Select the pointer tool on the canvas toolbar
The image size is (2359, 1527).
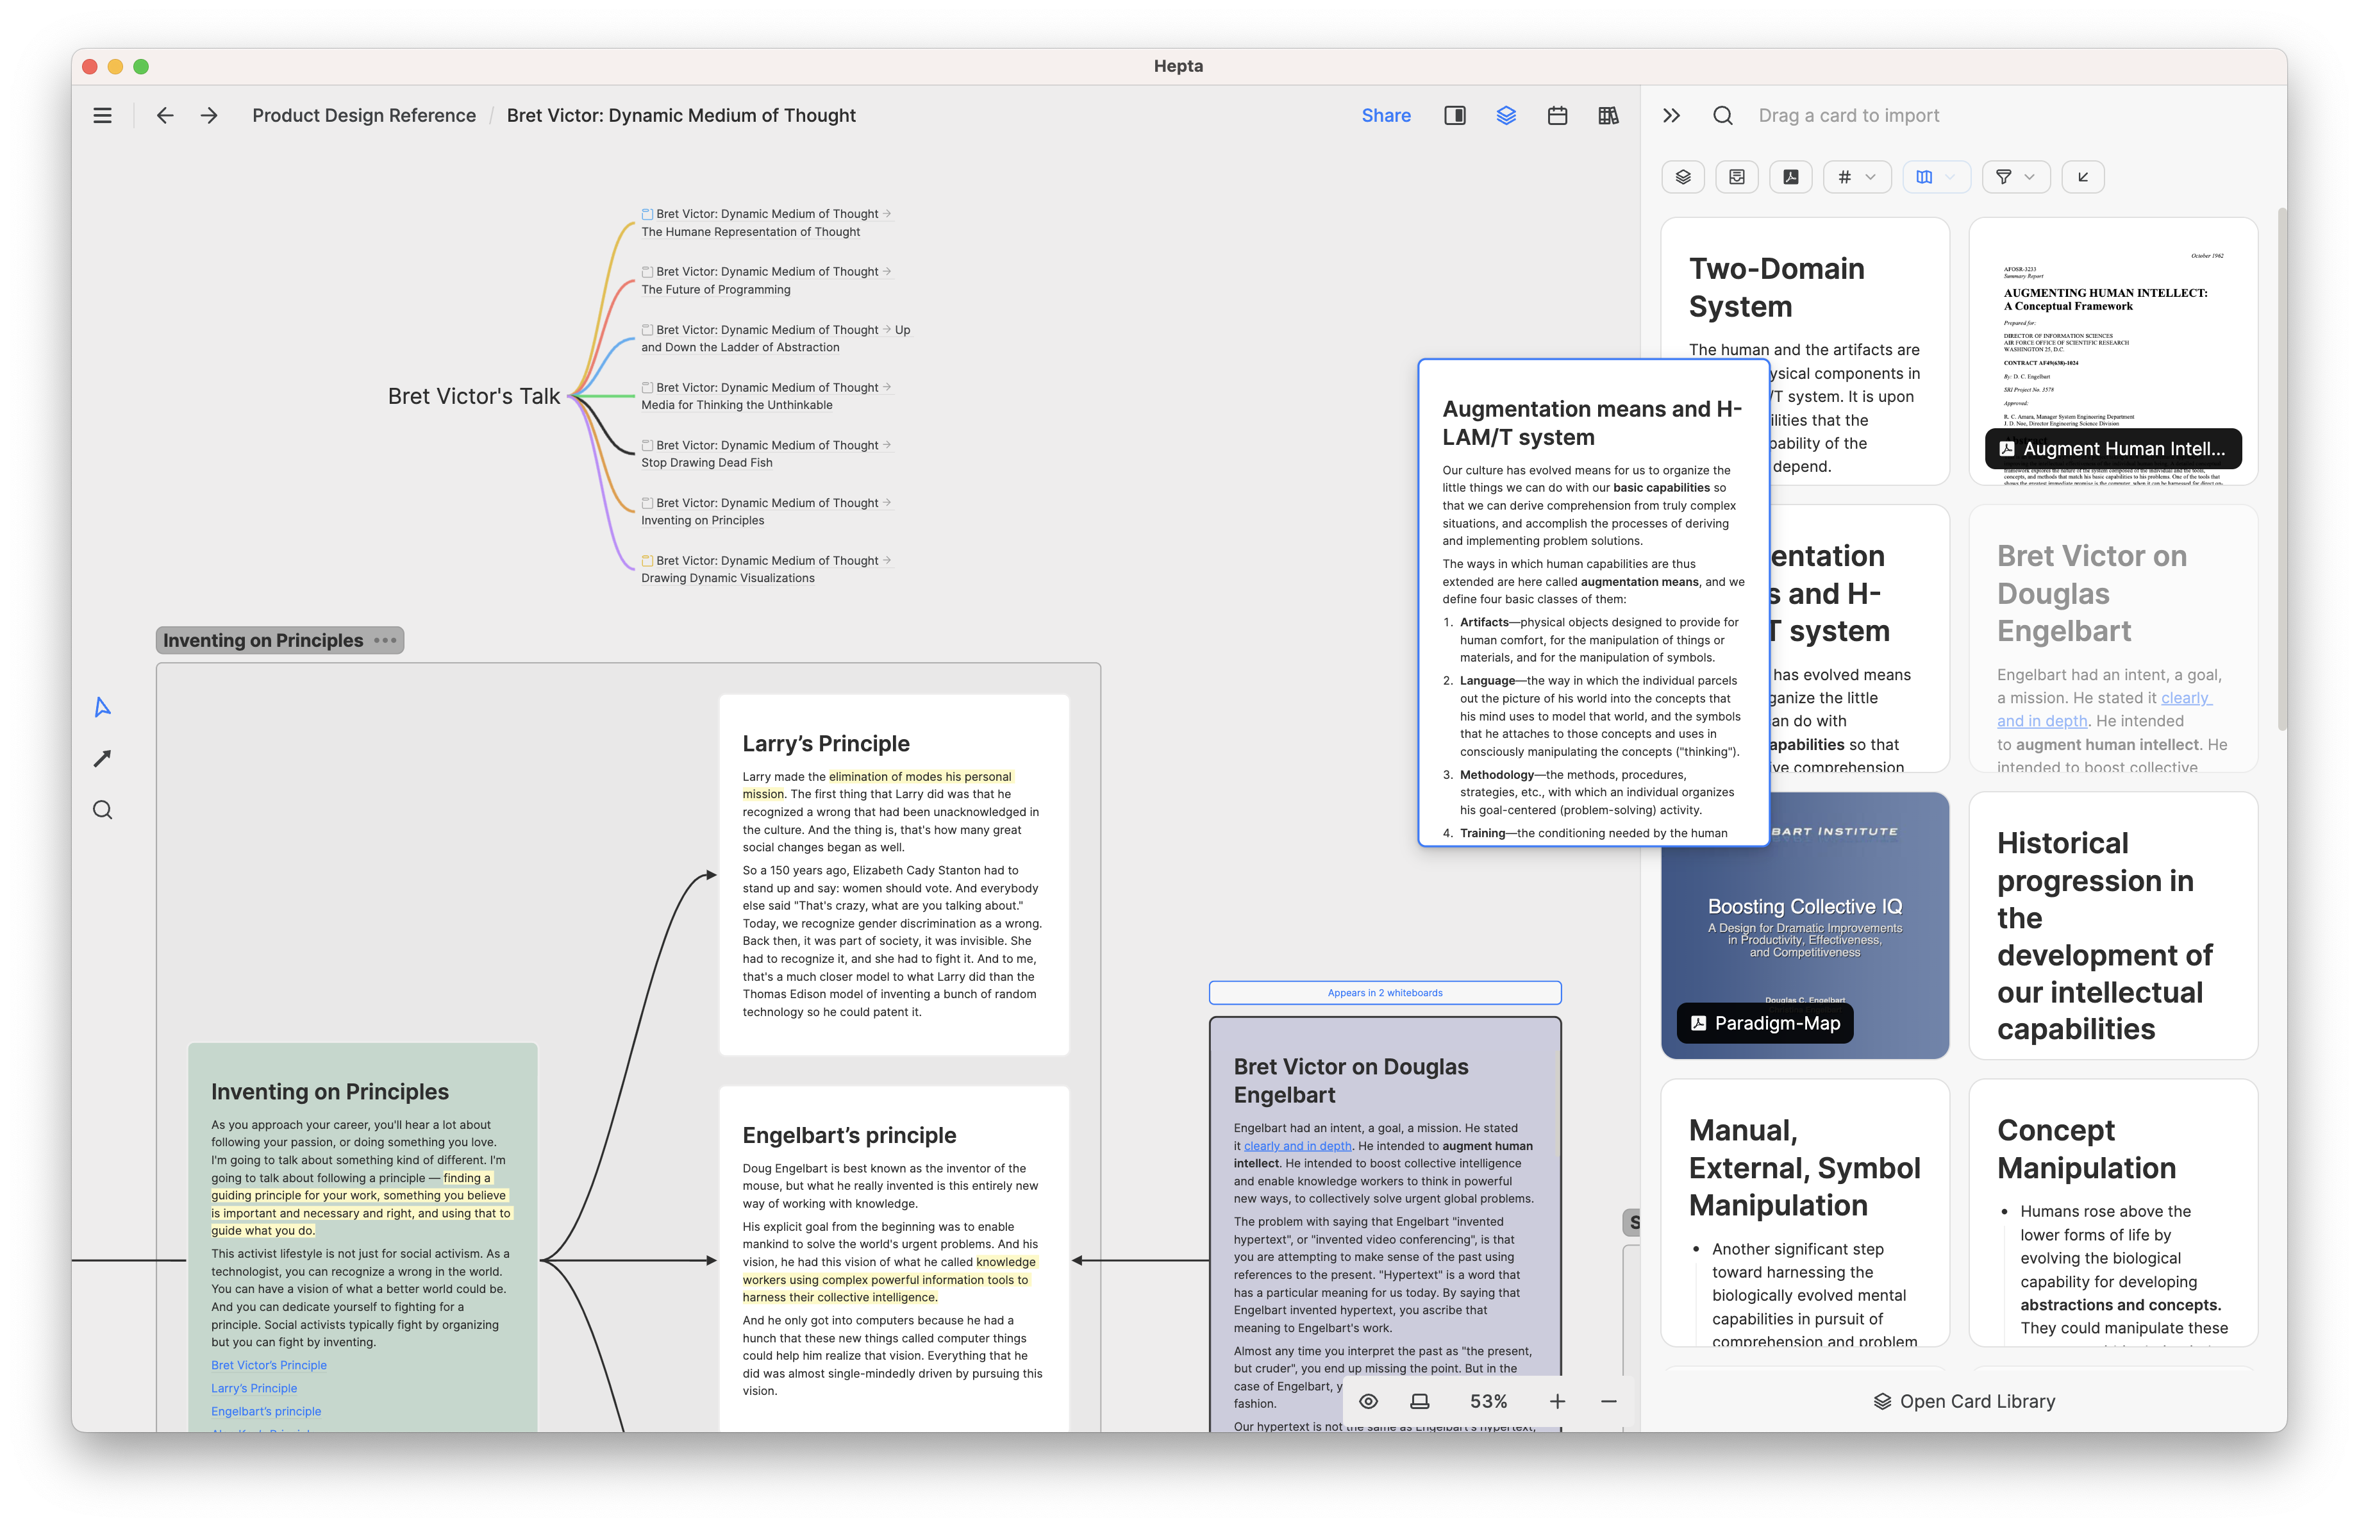(102, 706)
